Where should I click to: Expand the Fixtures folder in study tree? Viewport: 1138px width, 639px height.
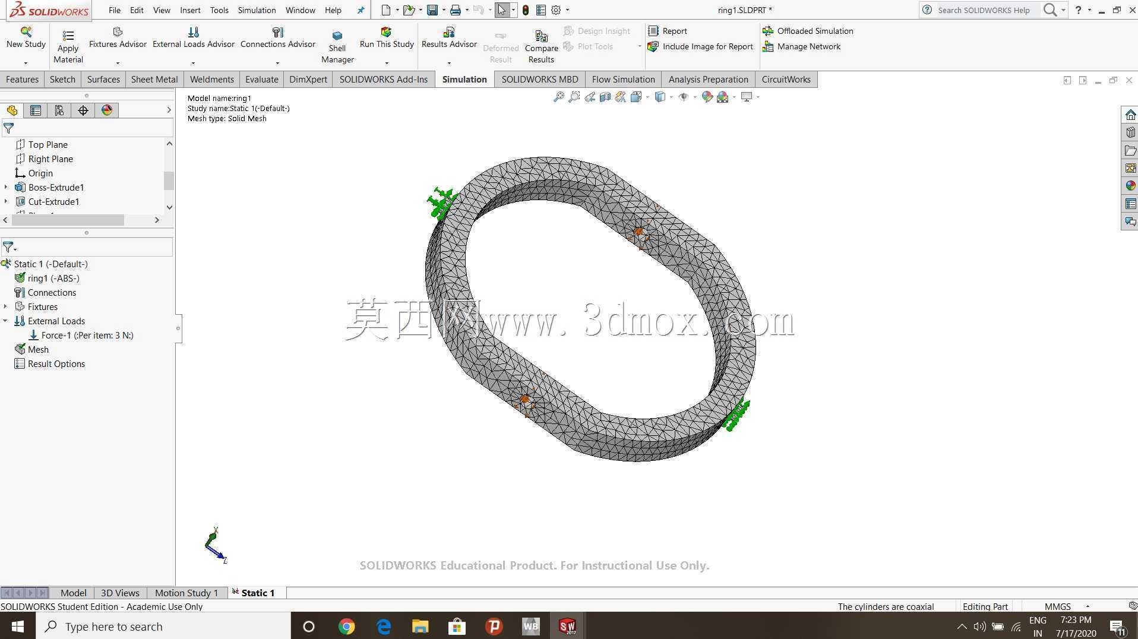(x=5, y=306)
